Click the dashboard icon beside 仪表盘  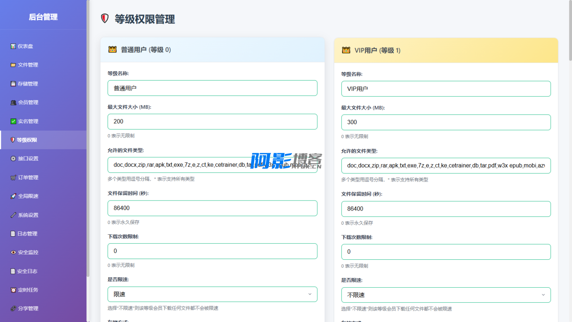point(13,46)
